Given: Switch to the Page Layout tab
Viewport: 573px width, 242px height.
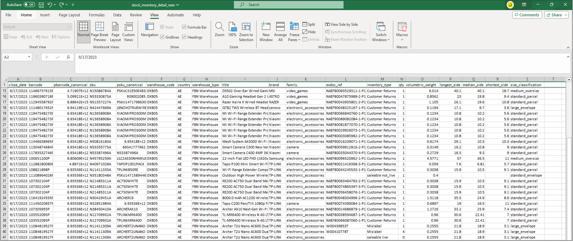Looking at the screenshot, I should (69, 15).
